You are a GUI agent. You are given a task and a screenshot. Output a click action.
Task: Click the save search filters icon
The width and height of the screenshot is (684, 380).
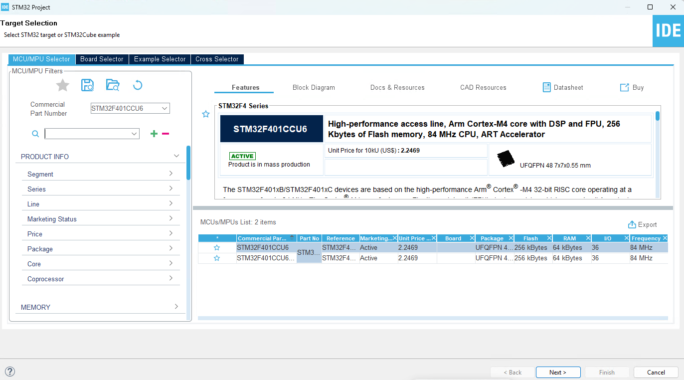pyautogui.click(x=88, y=85)
